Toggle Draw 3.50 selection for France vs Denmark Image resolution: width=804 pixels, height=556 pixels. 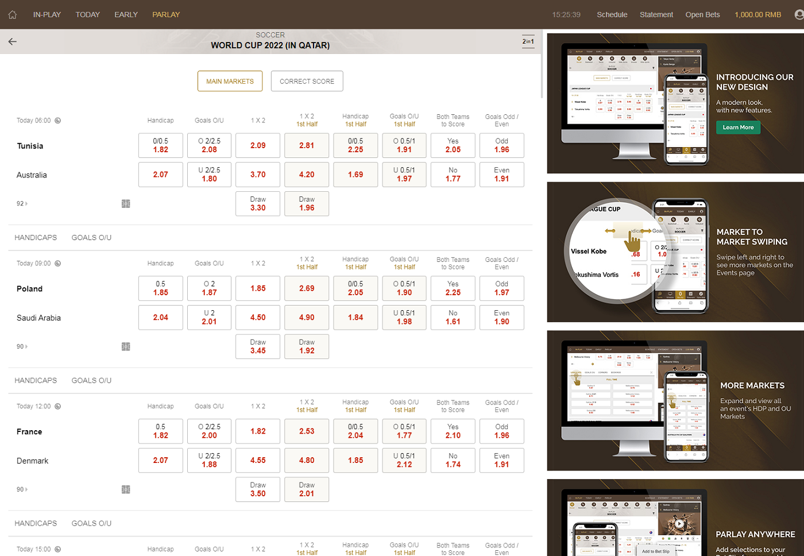258,489
